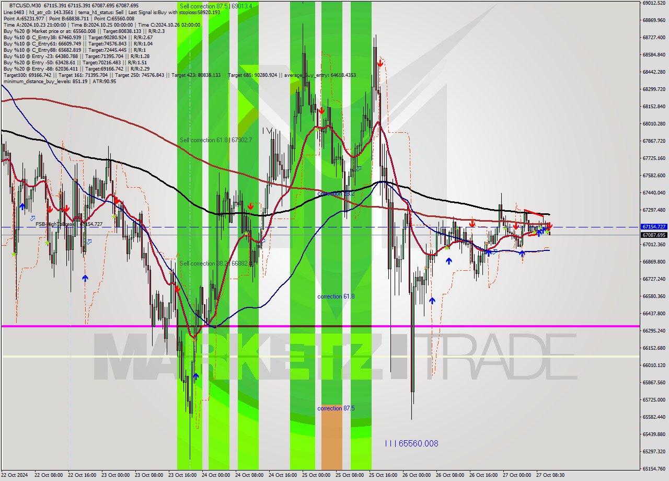The image size is (669, 481).
Task: Click the 65154.760 price axis label
Action: point(653,468)
